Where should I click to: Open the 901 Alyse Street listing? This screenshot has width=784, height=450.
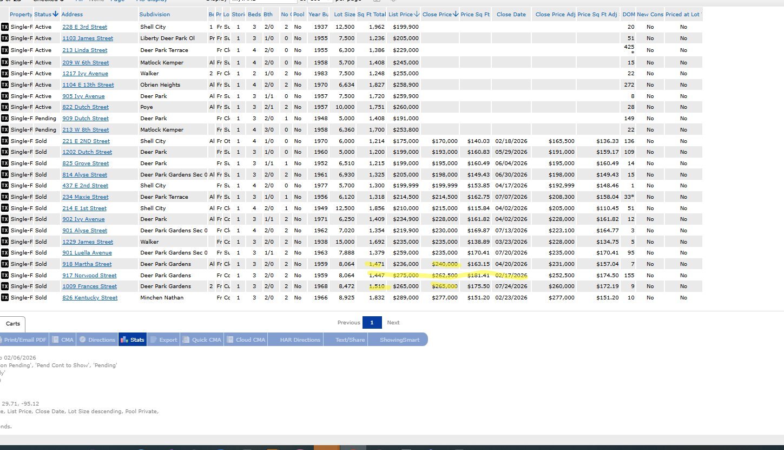pyautogui.click(x=84, y=231)
